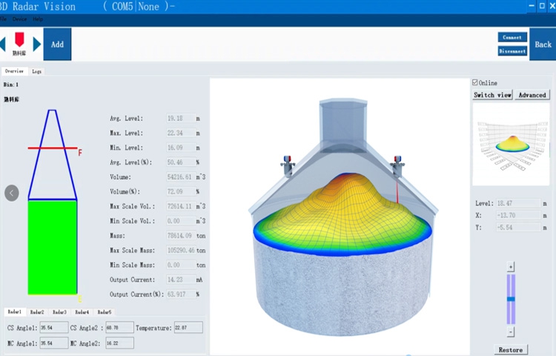Click the Connect button
This screenshot has width=556, height=356.
512,37
